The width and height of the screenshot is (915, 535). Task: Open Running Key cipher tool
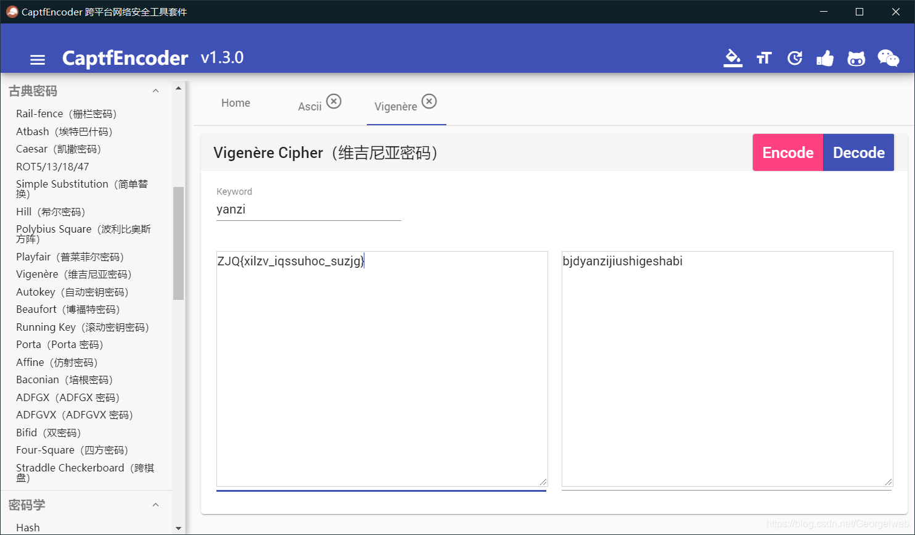83,327
